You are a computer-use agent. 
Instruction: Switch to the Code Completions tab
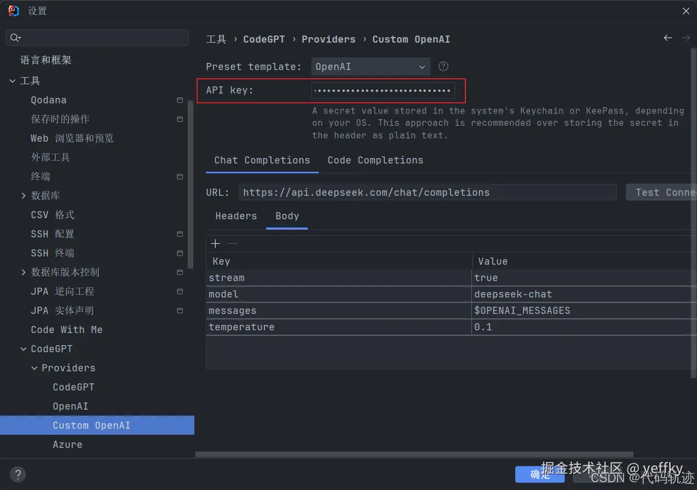coord(375,160)
